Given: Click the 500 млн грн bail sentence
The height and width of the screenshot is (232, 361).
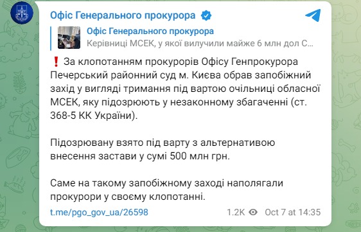Looking at the screenshot, I should (x=140, y=156).
